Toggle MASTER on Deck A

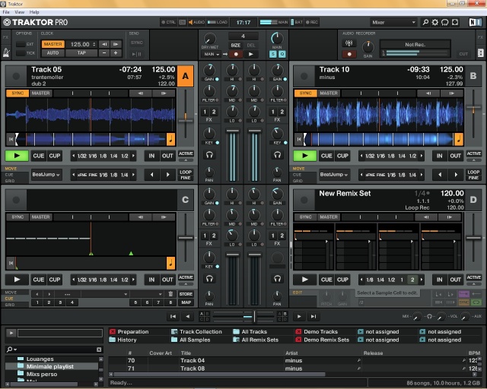coord(40,93)
